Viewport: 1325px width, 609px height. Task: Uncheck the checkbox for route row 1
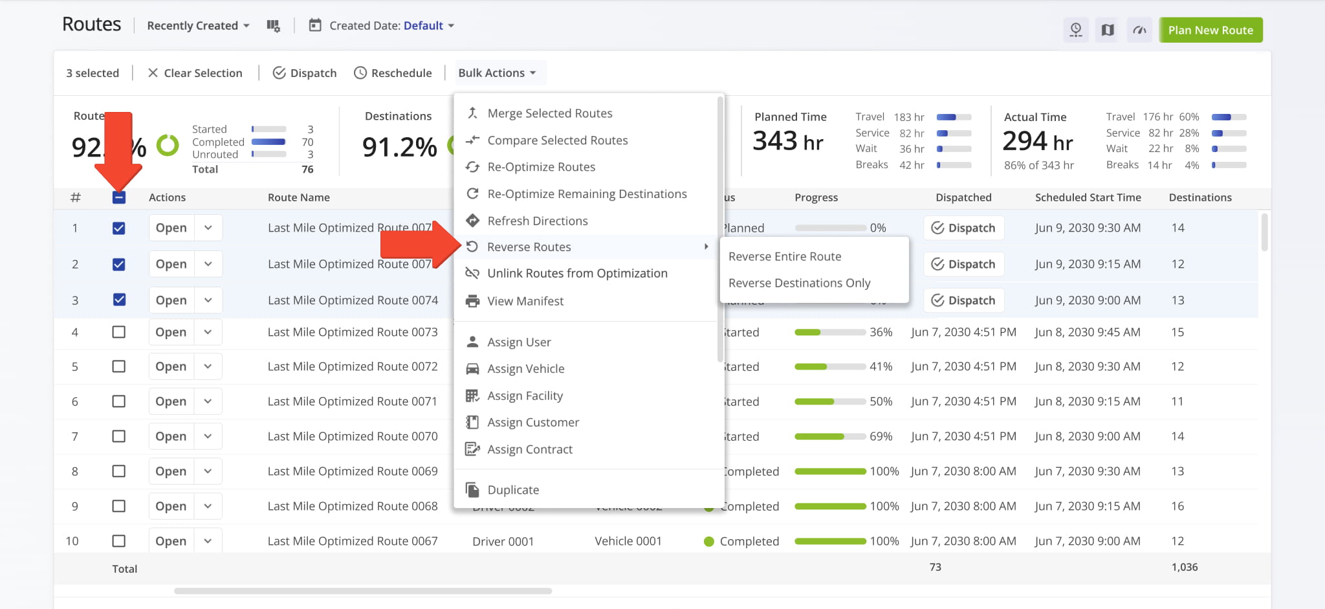(x=118, y=228)
